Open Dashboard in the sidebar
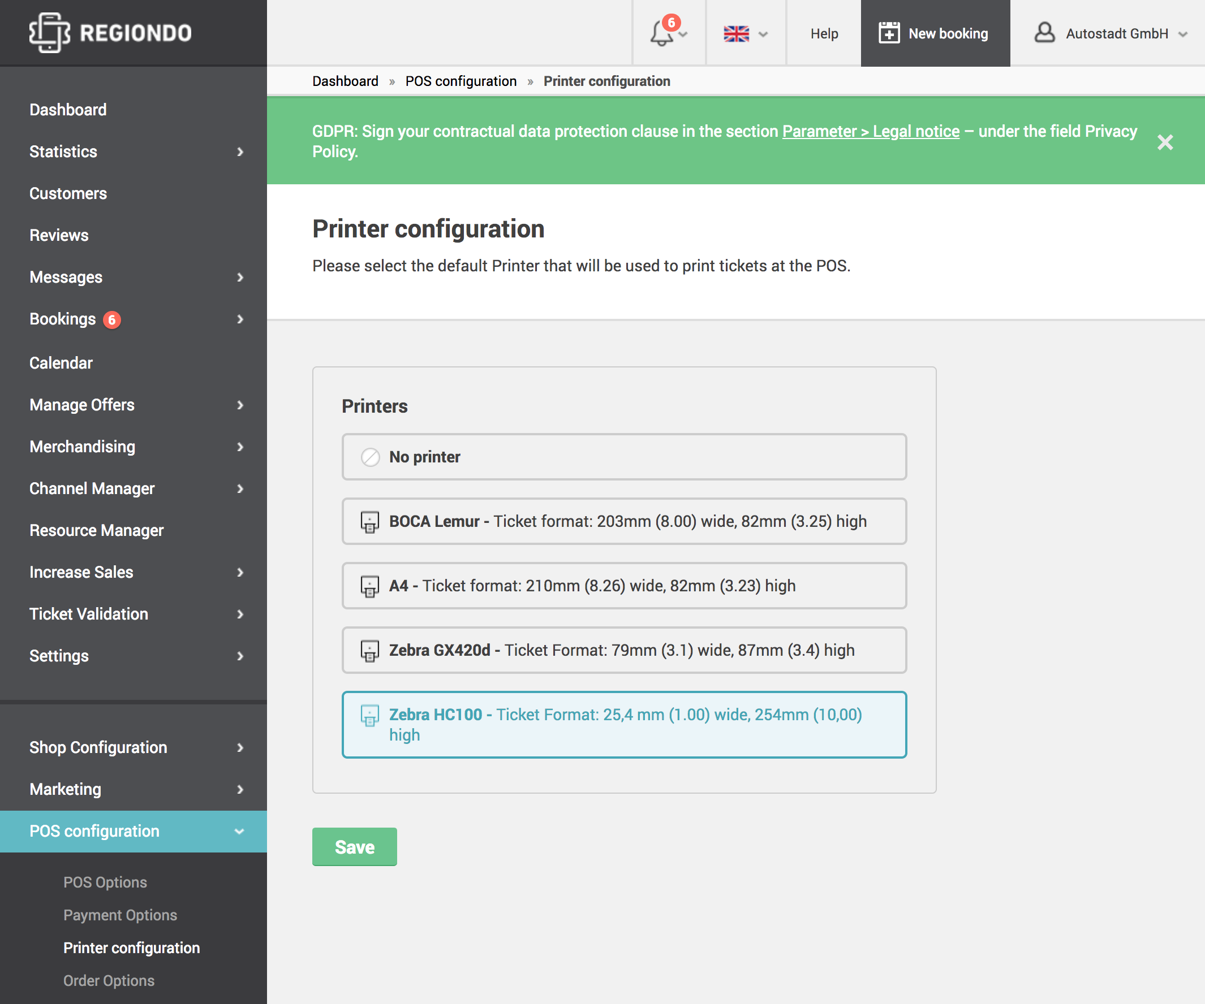 click(68, 110)
